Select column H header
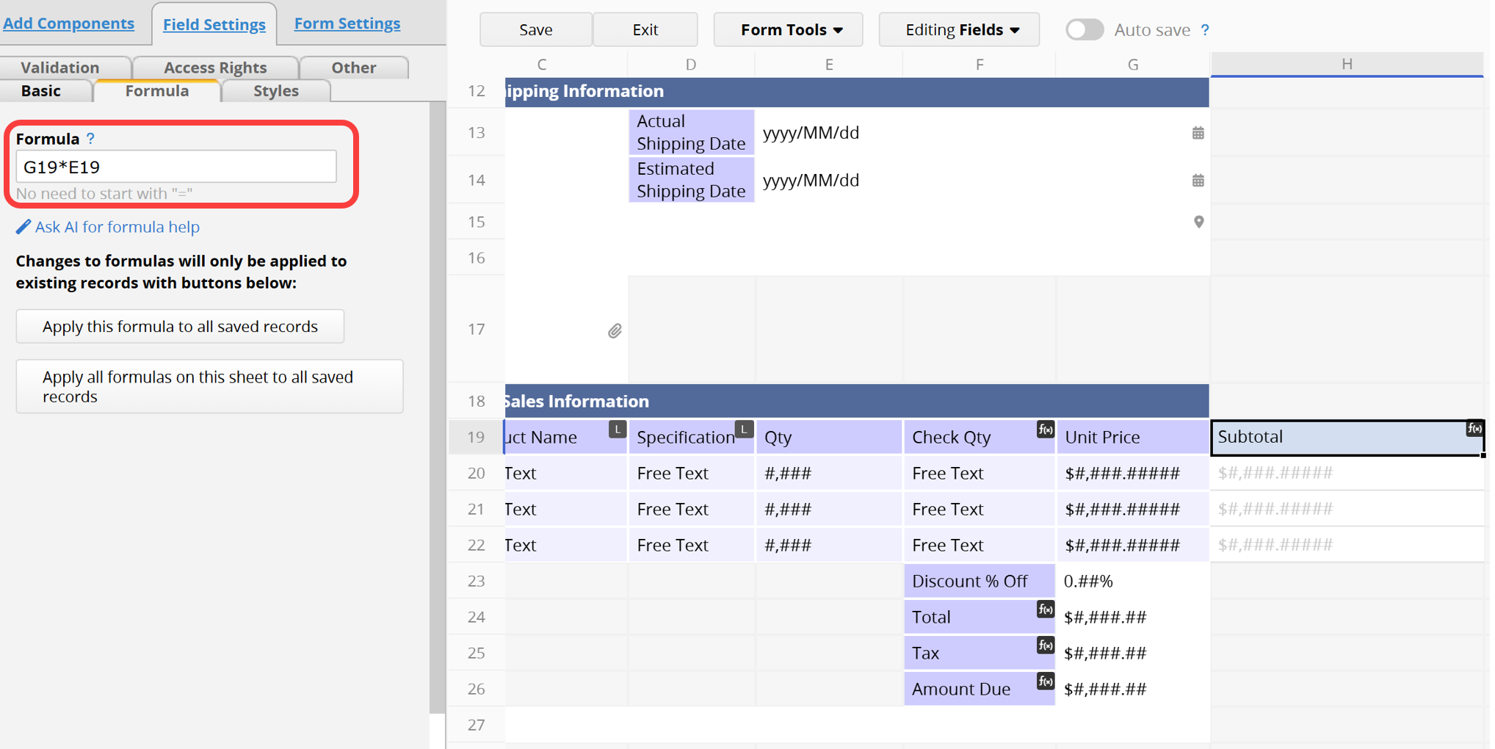This screenshot has width=1495, height=749. click(1346, 64)
